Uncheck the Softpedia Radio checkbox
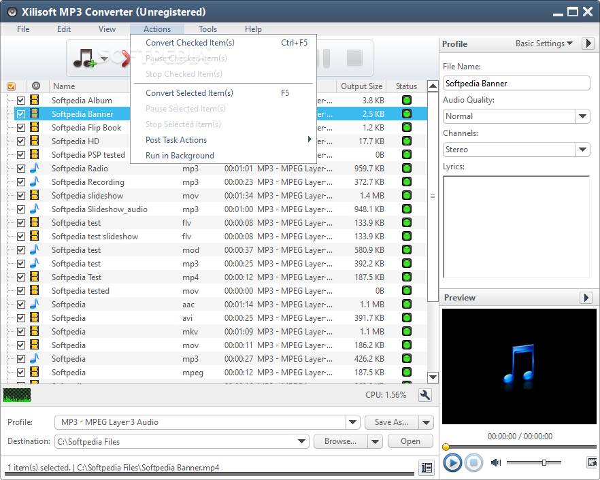Image resolution: width=600 pixels, height=480 pixels. click(21, 169)
